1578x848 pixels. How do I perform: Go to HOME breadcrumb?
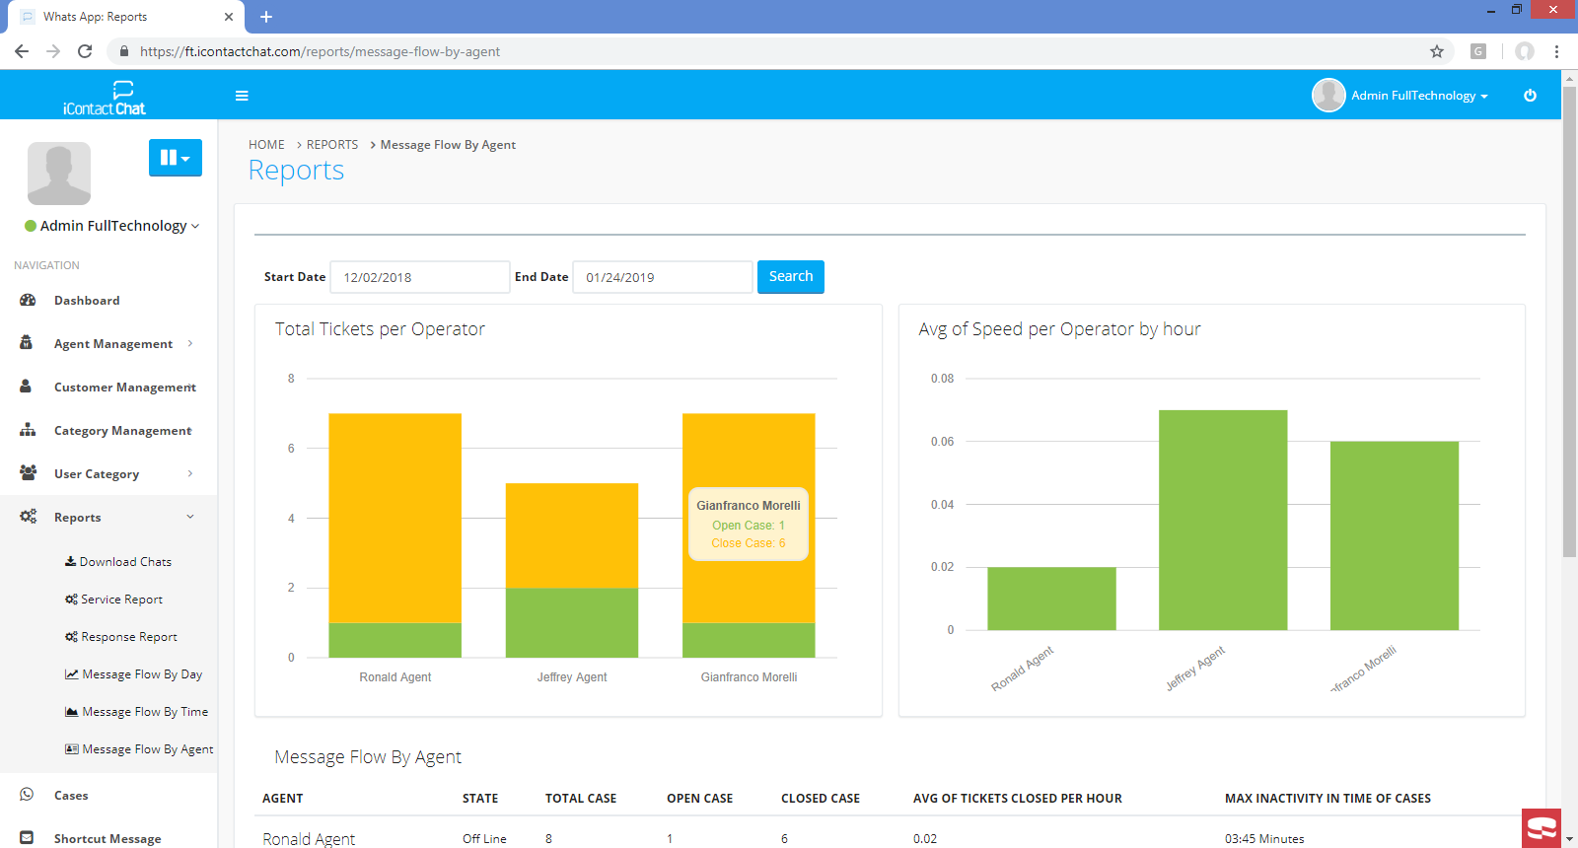(266, 145)
